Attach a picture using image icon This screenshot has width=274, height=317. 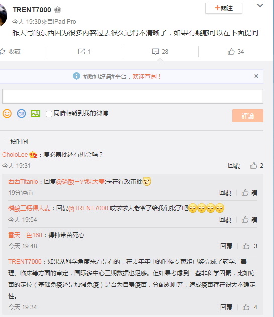click(36, 113)
